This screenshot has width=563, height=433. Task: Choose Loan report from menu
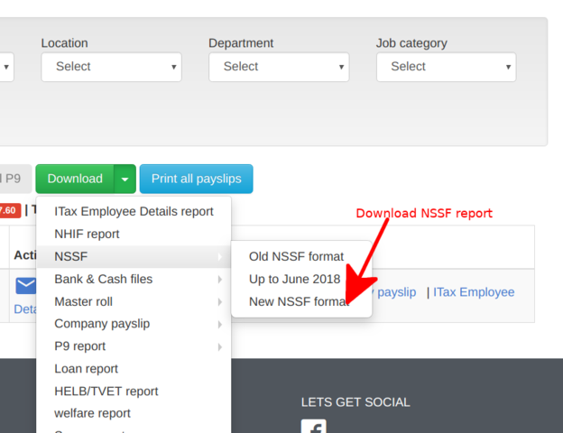pos(134,369)
